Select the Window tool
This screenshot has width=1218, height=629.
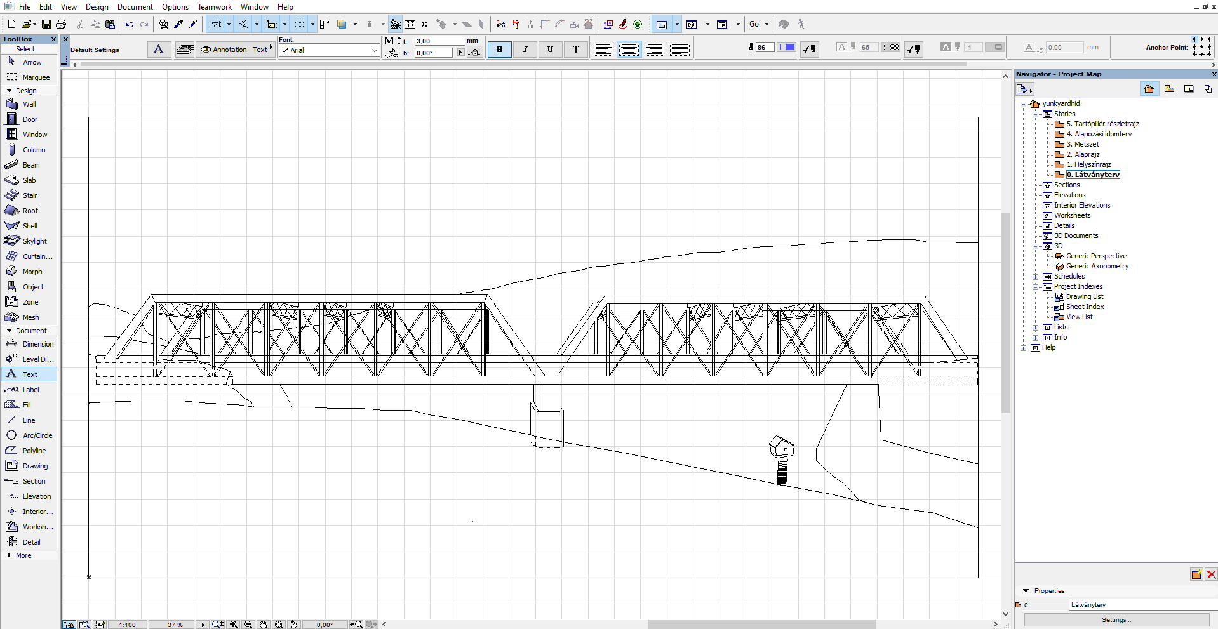click(29, 135)
